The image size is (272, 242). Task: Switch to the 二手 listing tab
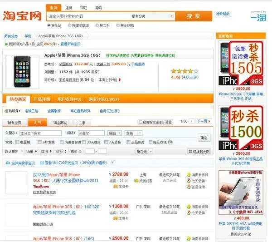82,123
